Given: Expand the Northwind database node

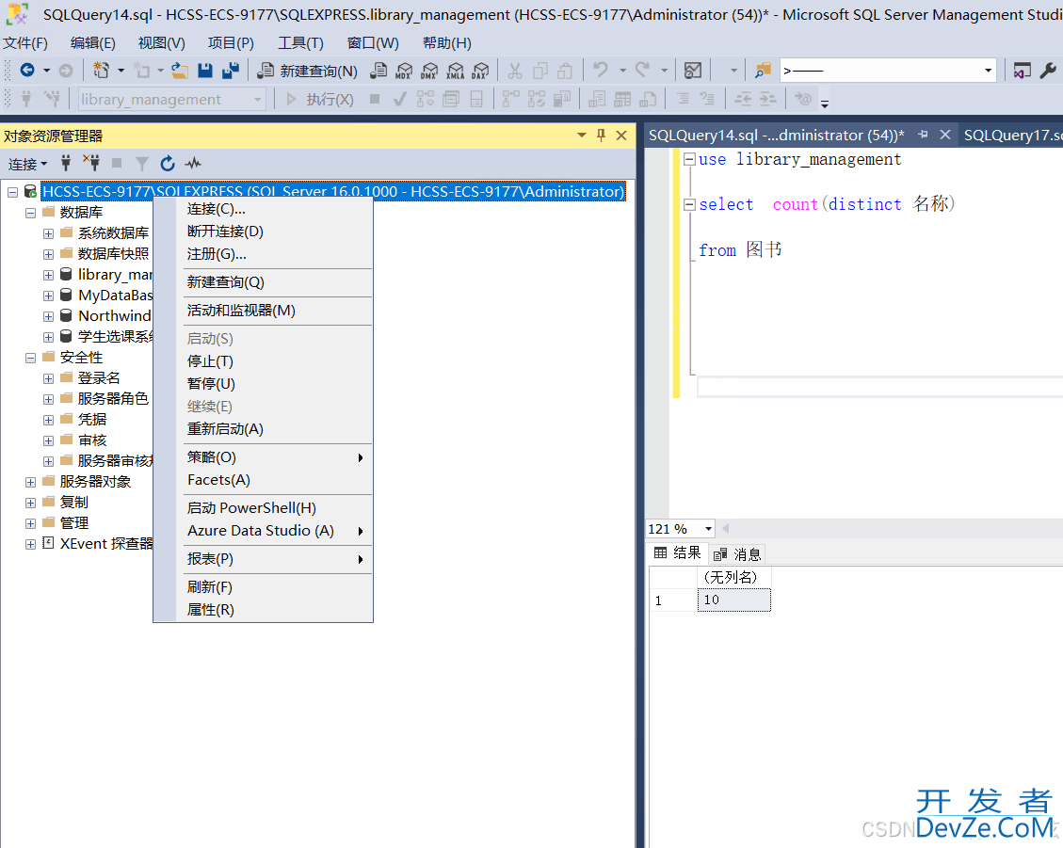Looking at the screenshot, I should pyautogui.click(x=48, y=316).
